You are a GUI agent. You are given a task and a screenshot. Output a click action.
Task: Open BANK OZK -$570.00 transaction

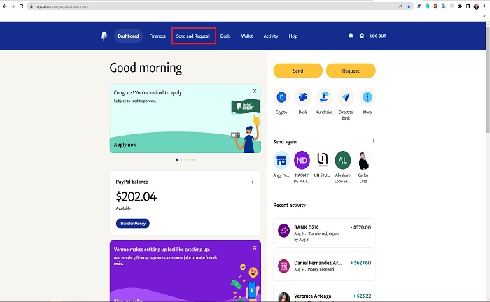coord(324,233)
